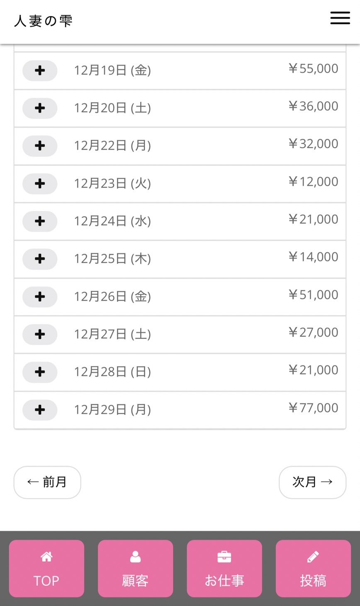The image size is (360, 606).
Task: Expand details for 12月22日 (月)
Action: 40,146
